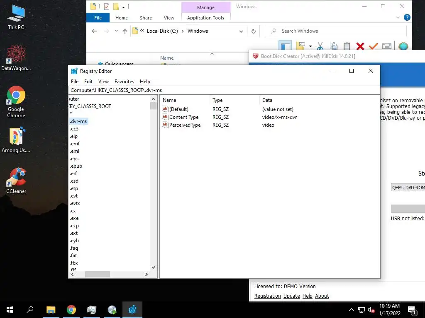Screen dimensions: 425x318
Task: Click the Properties checkmark icon in quick access toolbar
Action: coord(107,7)
